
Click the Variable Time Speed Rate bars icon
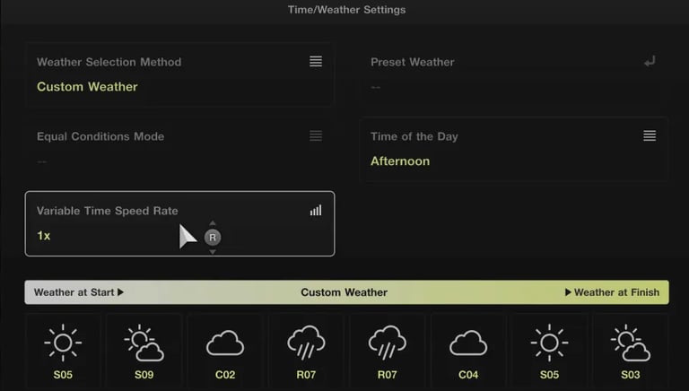click(x=316, y=211)
